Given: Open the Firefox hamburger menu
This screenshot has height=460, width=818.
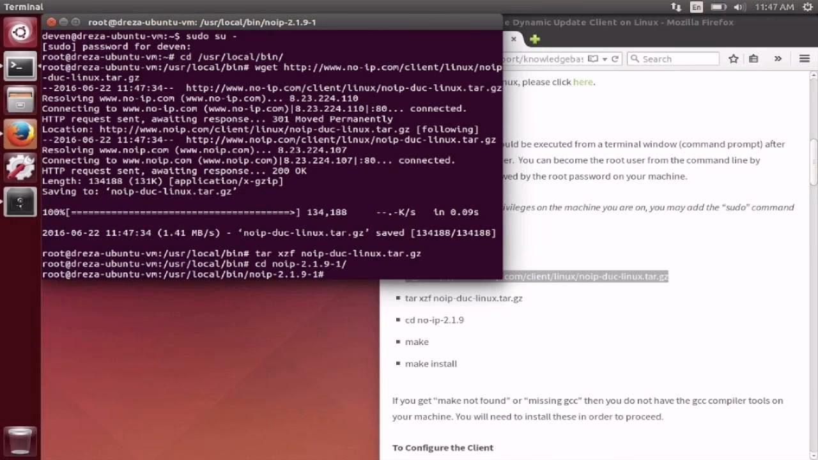Looking at the screenshot, I should (x=805, y=58).
